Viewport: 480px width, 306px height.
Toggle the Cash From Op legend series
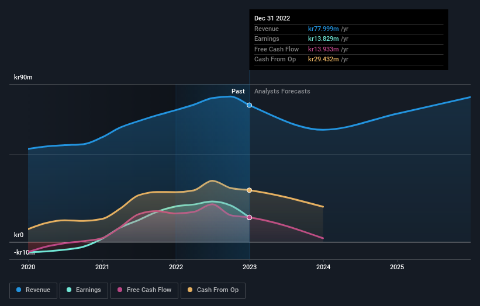pyautogui.click(x=213, y=290)
